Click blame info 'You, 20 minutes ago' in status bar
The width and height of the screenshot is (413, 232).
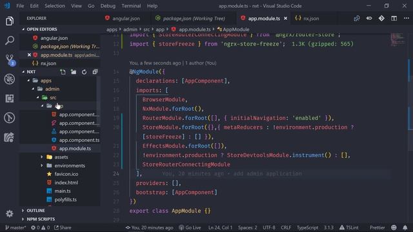[x=149, y=227]
